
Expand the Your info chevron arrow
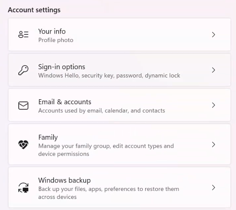(x=213, y=35)
